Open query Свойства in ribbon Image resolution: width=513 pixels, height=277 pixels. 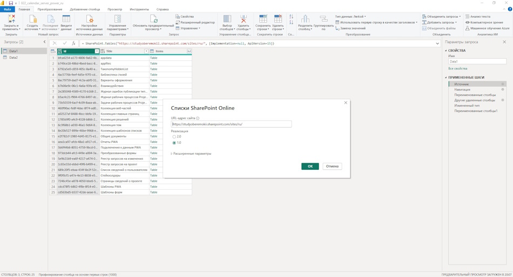point(185,16)
